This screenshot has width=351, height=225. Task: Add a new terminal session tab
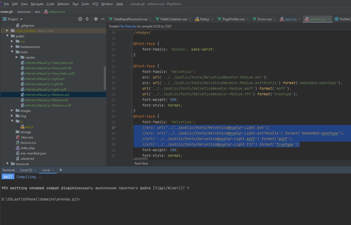click(x=61, y=170)
